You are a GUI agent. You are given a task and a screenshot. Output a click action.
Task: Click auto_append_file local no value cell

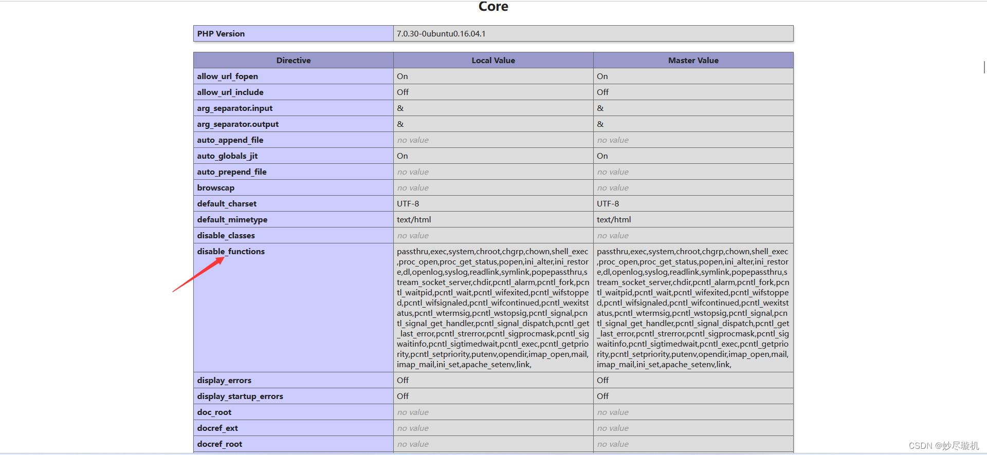(x=493, y=140)
